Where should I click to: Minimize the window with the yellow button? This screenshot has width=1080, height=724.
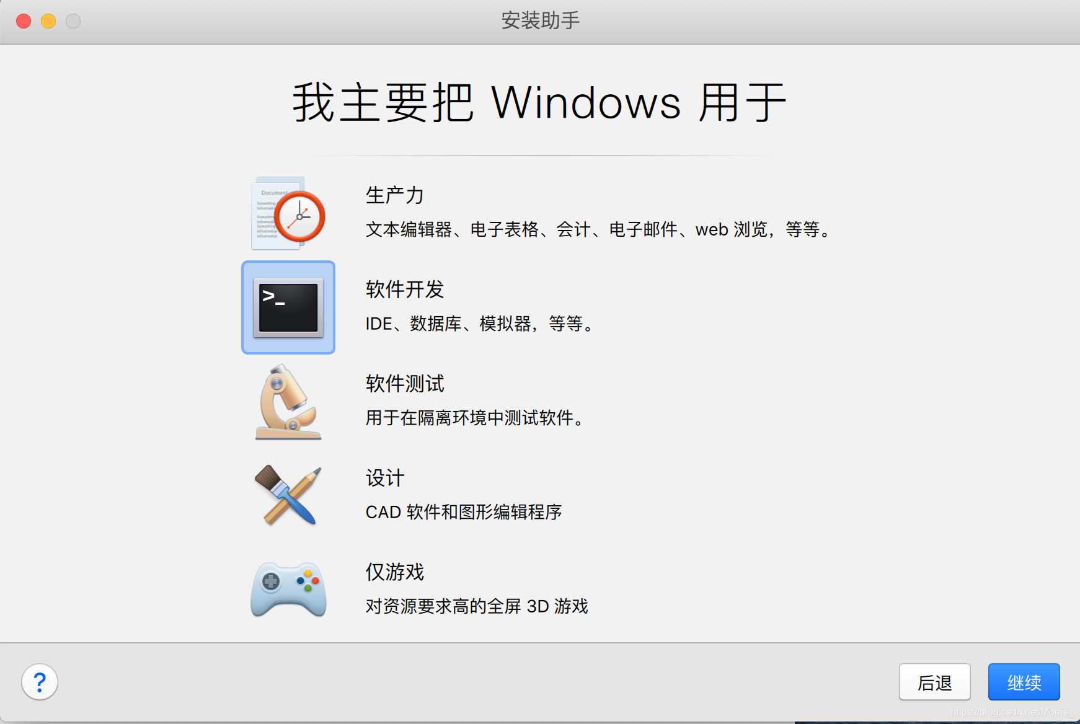48,21
